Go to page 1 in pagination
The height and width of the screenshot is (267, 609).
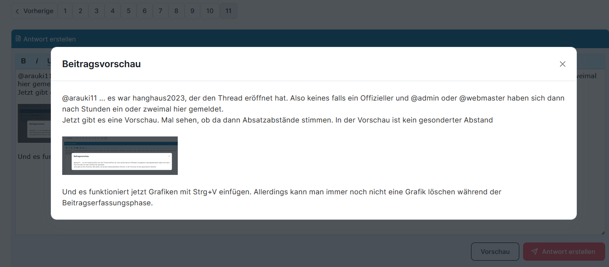click(65, 11)
